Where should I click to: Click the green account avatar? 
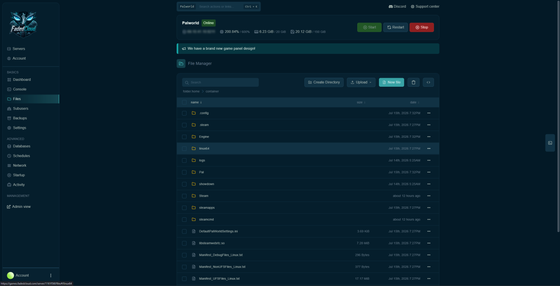10,275
